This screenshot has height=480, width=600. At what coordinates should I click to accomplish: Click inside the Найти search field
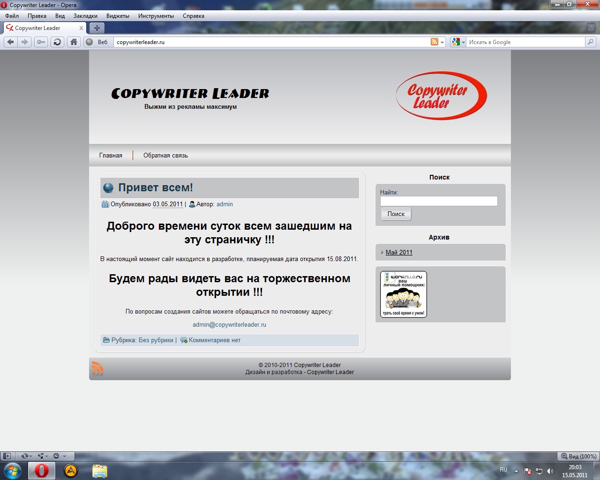click(x=439, y=201)
